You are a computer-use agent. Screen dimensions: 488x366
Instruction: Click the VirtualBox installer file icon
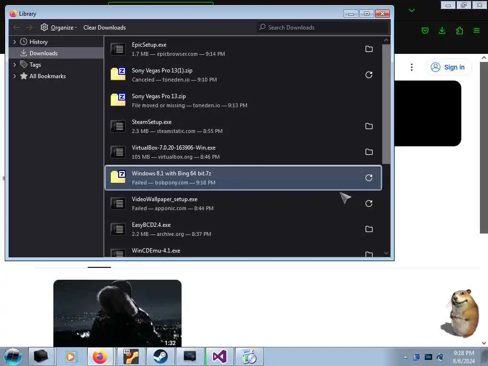pos(118,152)
